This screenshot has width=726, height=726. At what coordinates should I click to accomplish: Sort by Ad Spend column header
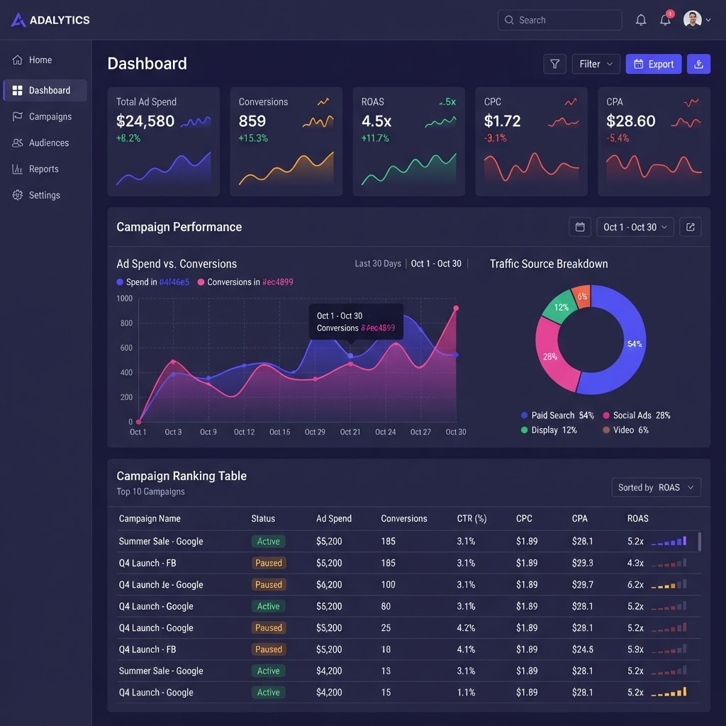click(x=334, y=518)
